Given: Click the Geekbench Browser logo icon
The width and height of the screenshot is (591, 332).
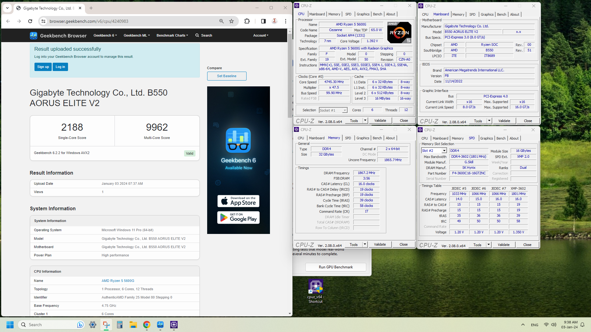Looking at the screenshot, I should [x=34, y=36].
